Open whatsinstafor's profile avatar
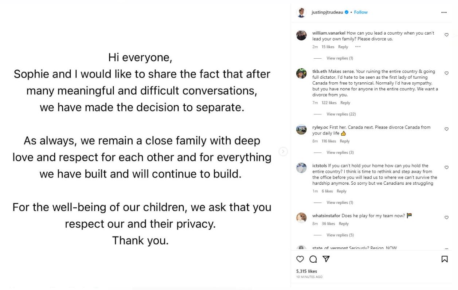The height and width of the screenshot is (290, 458). 301,217
